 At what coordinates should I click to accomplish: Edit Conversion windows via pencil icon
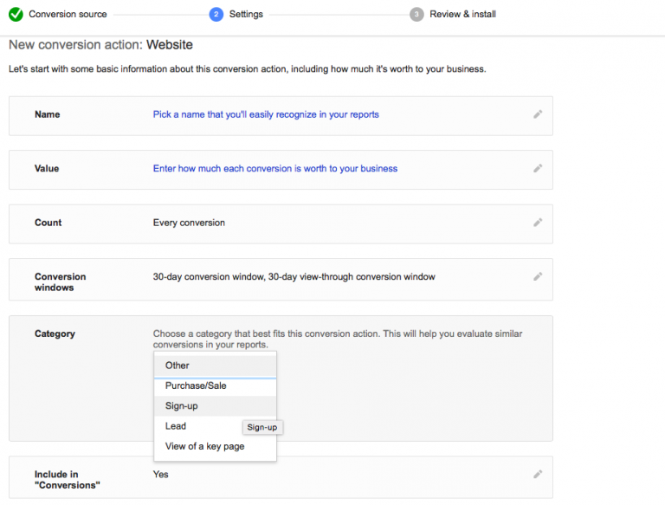click(538, 276)
